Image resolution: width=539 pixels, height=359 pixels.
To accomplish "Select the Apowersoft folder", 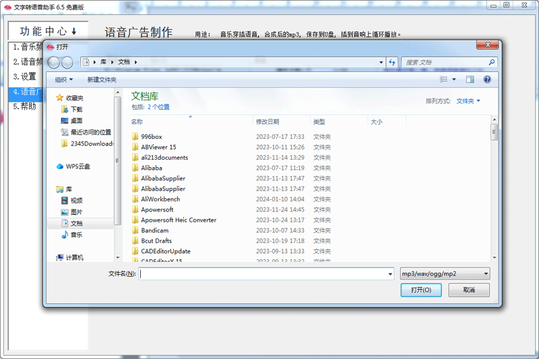I will (x=157, y=209).
